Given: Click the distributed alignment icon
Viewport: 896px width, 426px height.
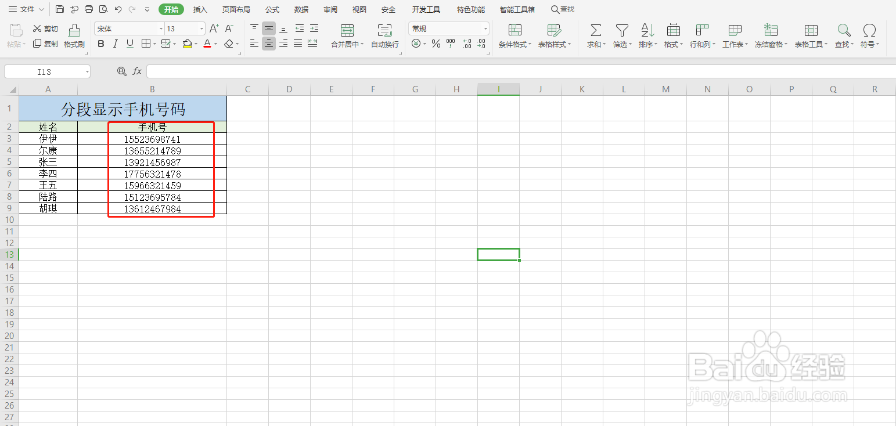Looking at the screenshot, I should pos(312,44).
